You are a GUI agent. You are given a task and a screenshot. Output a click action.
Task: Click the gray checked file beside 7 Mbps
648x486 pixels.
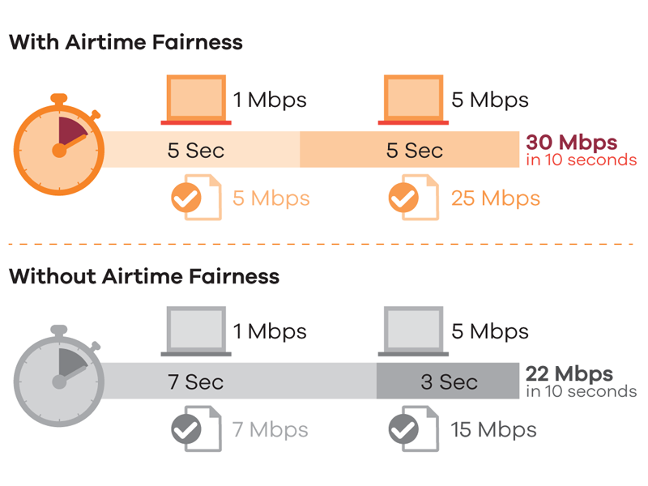tap(197, 429)
